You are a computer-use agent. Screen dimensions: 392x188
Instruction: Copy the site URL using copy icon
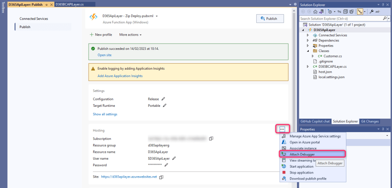pyautogui.click(x=161, y=177)
